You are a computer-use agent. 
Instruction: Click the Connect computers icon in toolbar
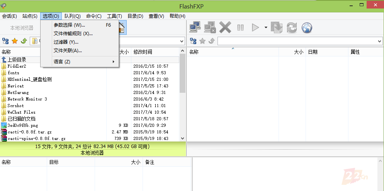195,27
